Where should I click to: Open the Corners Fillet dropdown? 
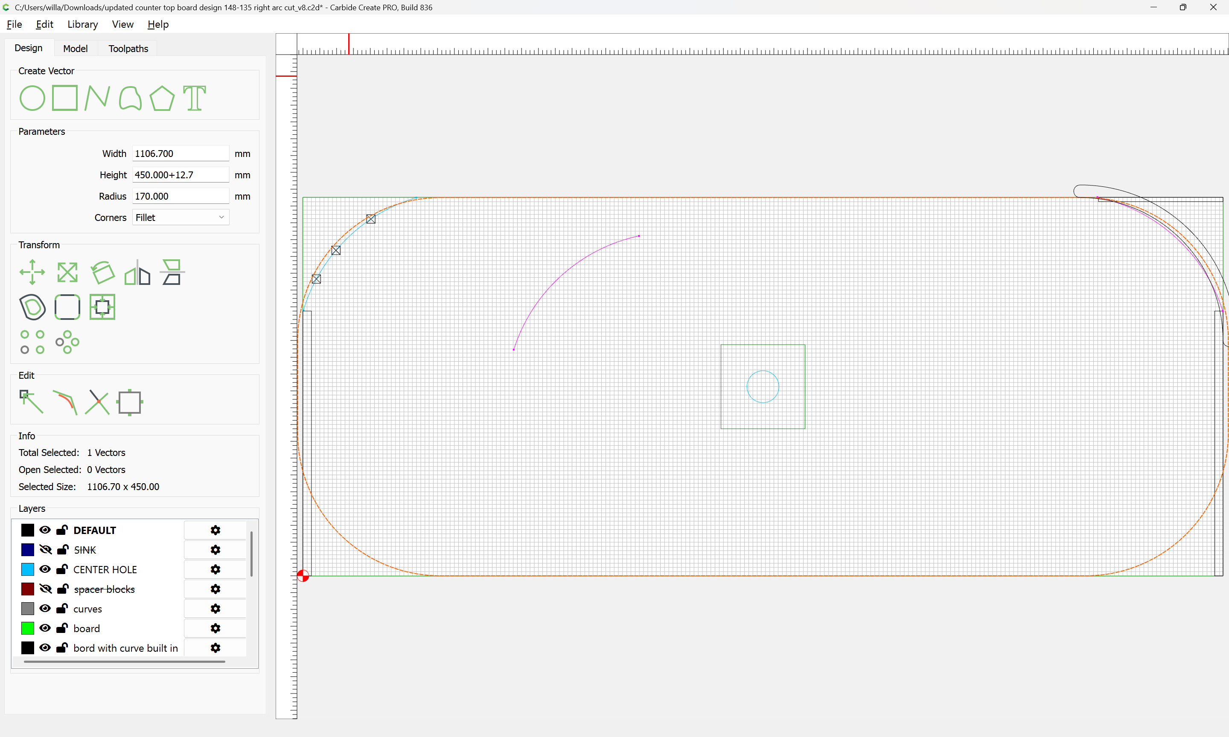pyautogui.click(x=181, y=218)
